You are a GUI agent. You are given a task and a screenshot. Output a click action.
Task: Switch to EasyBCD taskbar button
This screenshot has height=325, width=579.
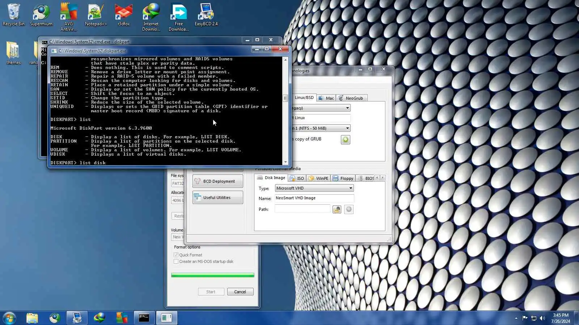point(77,318)
